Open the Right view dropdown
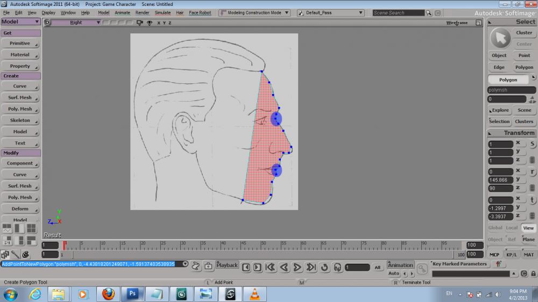Image resolution: width=538 pixels, height=302 pixels. 76,23
